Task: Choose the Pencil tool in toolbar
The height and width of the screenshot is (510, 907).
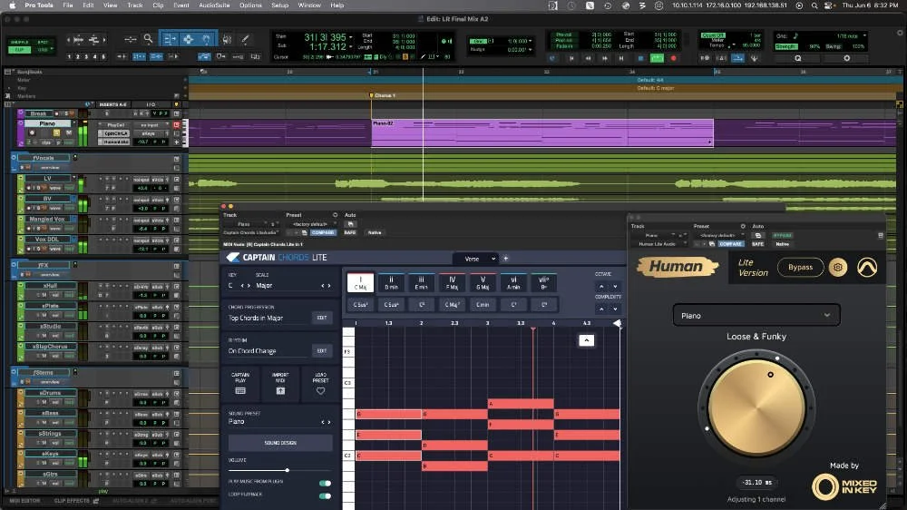Action: tap(245, 39)
